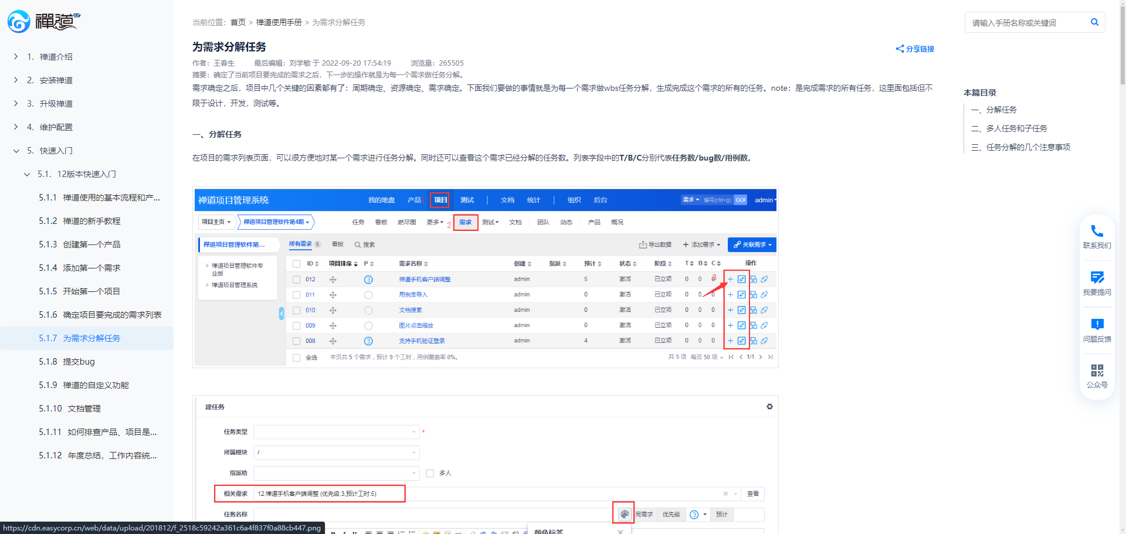Open 5.1.11 如何排查产品、项目 chapter
Viewport: 1126px width, 534px height.
(x=98, y=432)
